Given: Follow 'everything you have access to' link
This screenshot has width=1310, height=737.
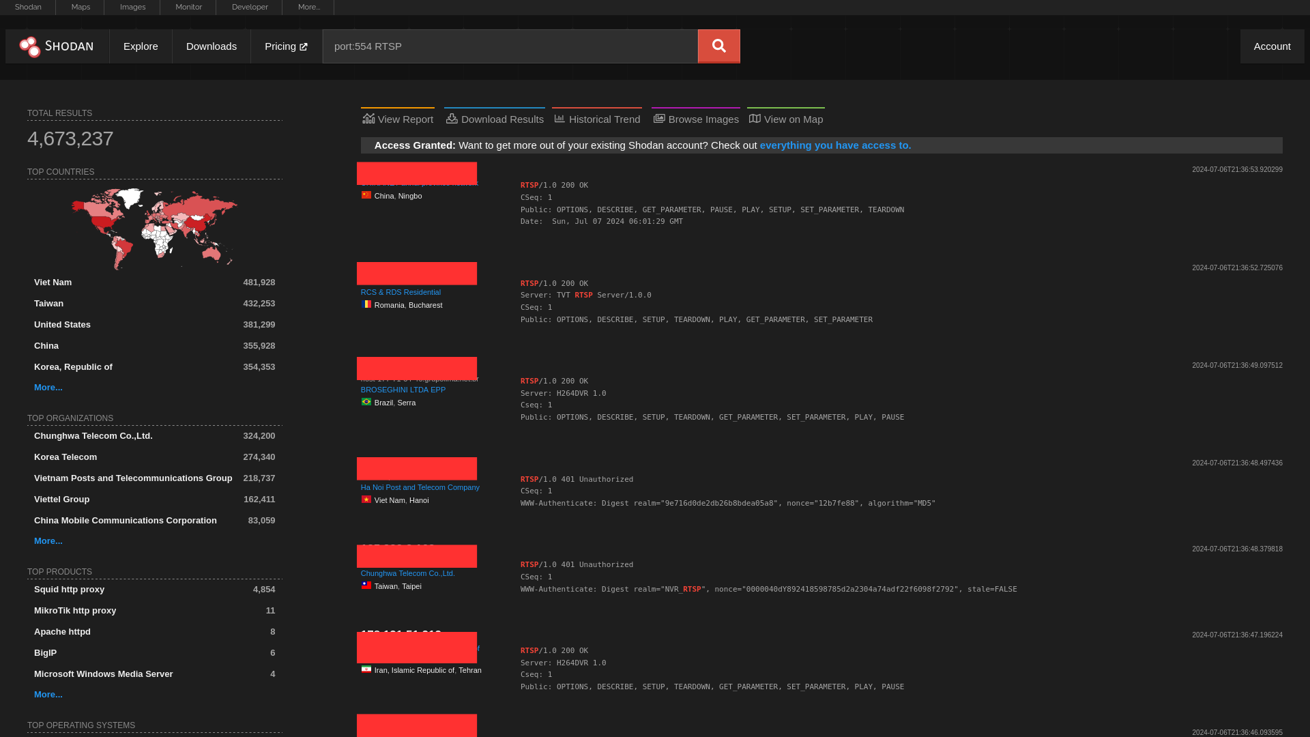Looking at the screenshot, I should [835, 145].
